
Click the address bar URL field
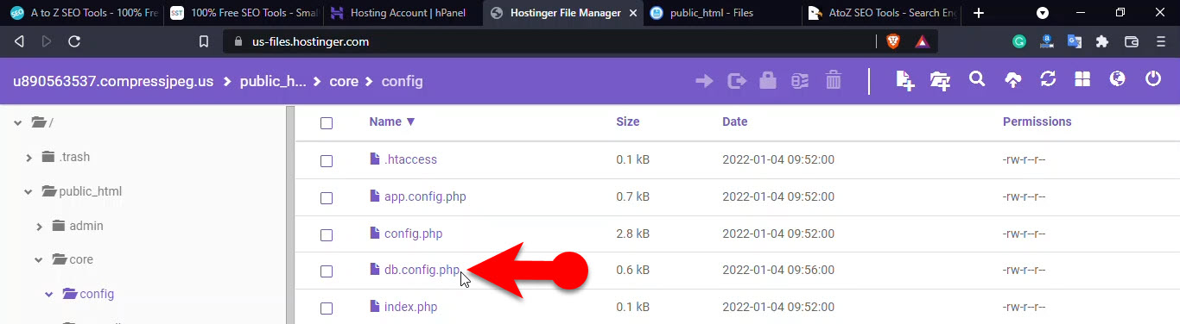(548, 41)
